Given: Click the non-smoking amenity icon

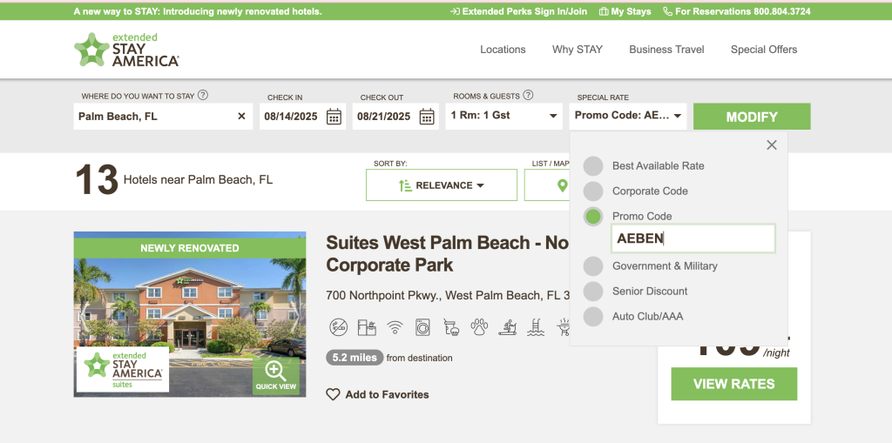Looking at the screenshot, I should (x=339, y=327).
